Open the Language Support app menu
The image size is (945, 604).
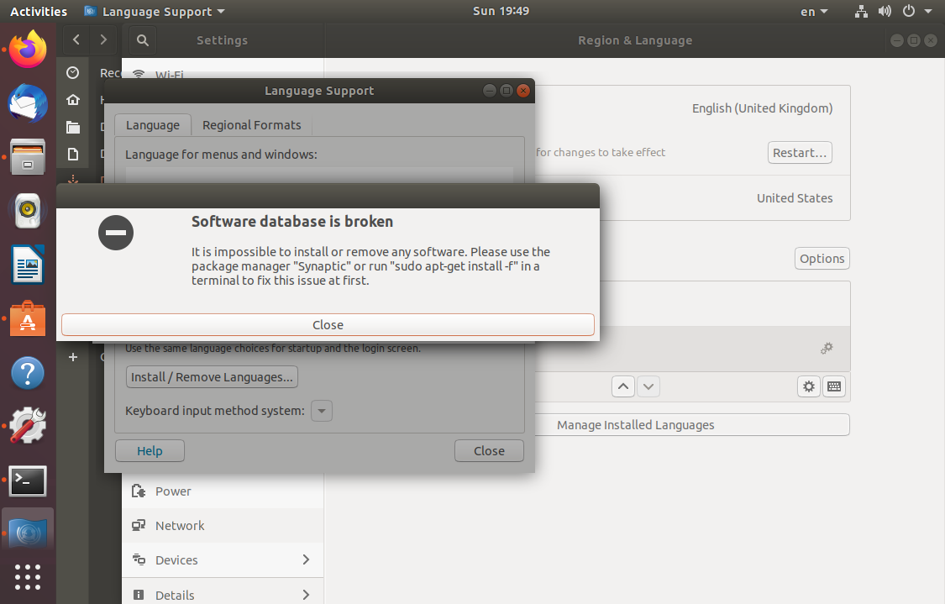(155, 12)
